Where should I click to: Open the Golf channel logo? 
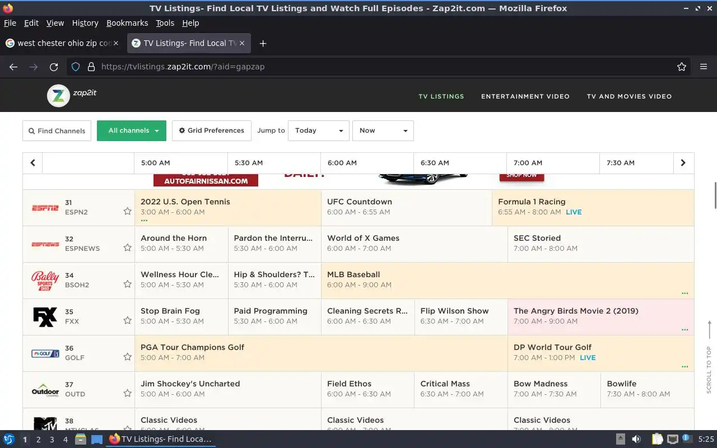[45, 353]
